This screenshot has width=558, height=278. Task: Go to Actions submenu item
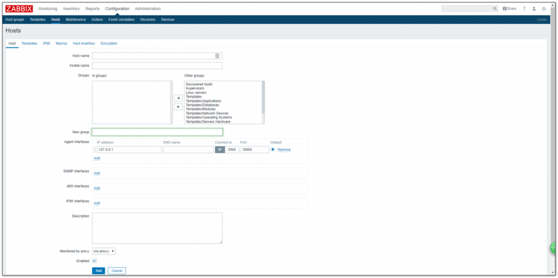tap(97, 20)
